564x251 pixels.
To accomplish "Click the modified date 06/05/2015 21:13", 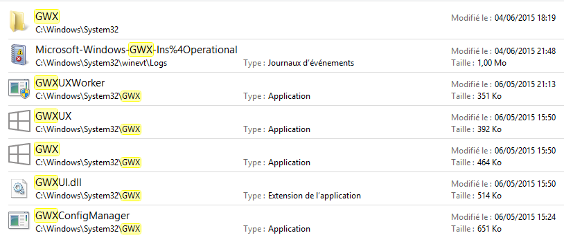I will pos(525,84).
